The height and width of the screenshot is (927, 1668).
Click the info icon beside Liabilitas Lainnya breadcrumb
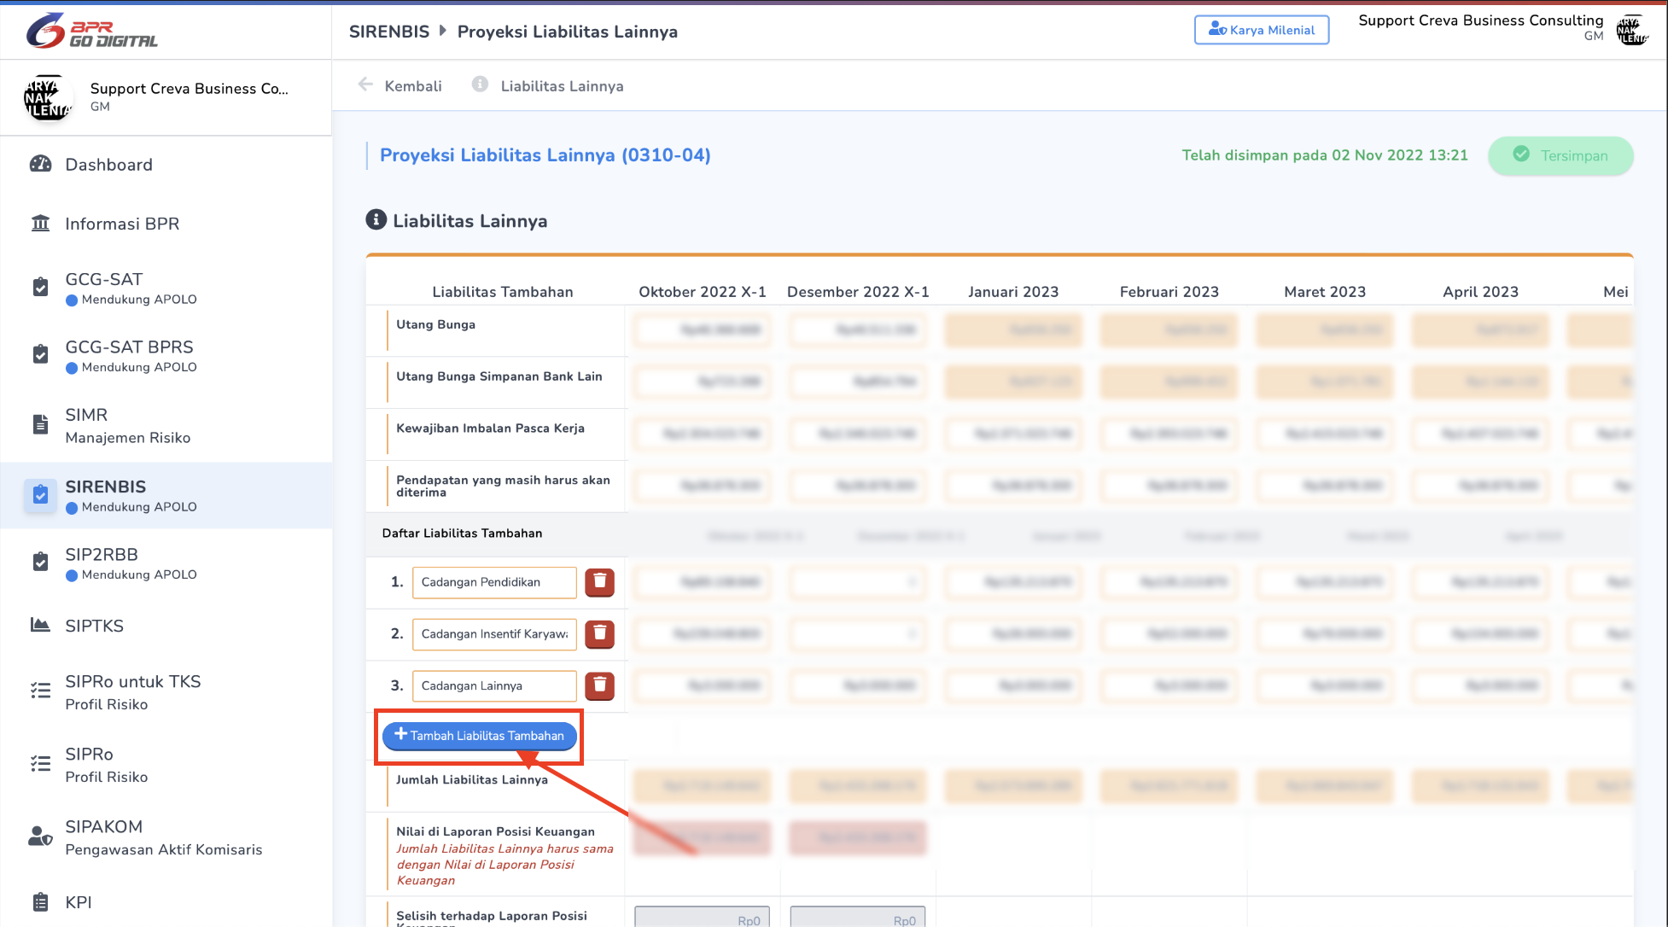[x=481, y=85]
